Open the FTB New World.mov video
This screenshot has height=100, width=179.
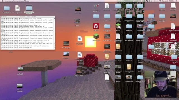(20, 69)
